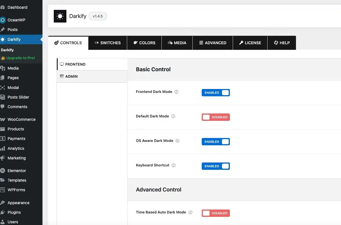Open the MEDIA tab
The height and width of the screenshot is (225, 341).
pyautogui.click(x=177, y=43)
